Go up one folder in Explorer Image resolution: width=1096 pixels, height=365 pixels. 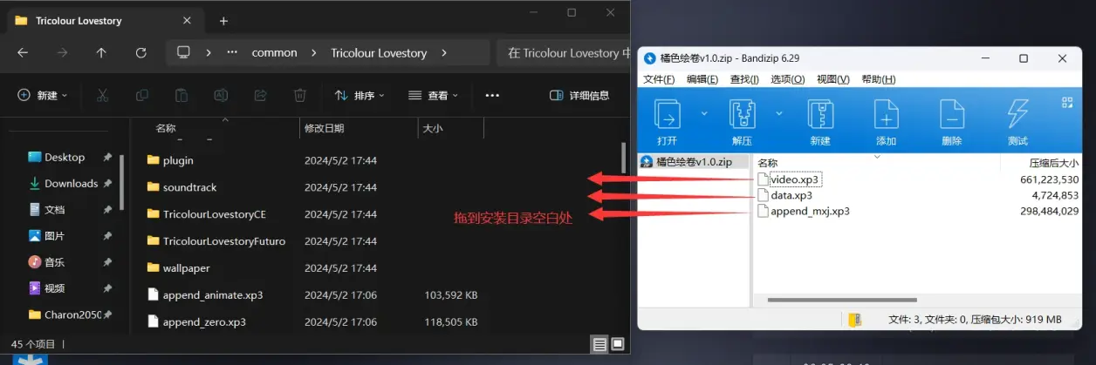(101, 52)
